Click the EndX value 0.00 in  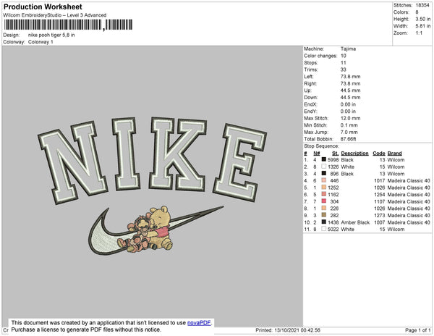pos(348,104)
